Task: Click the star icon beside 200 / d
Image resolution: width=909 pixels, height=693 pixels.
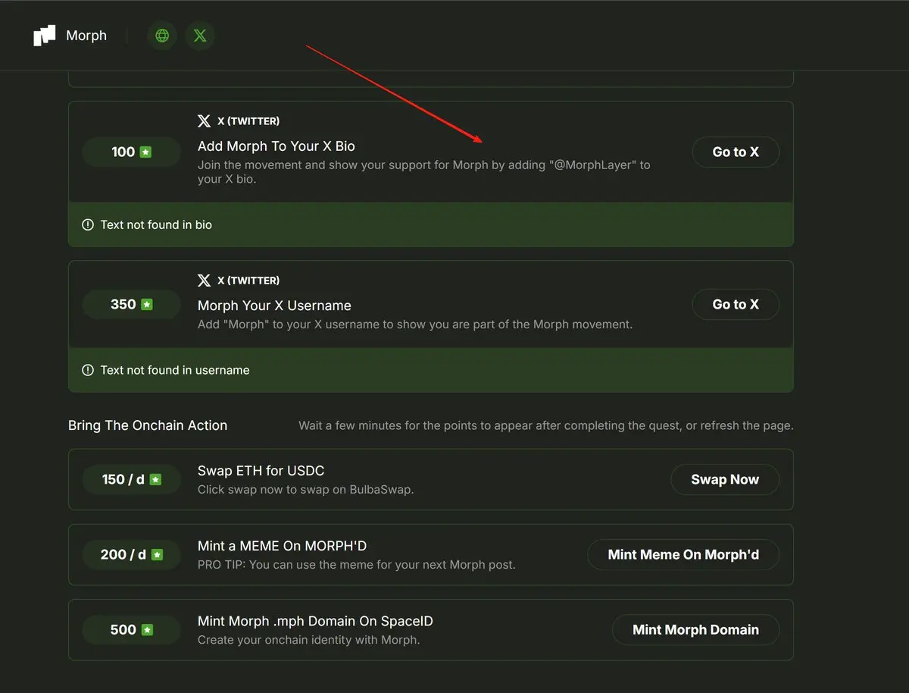Action: click(157, 554)
